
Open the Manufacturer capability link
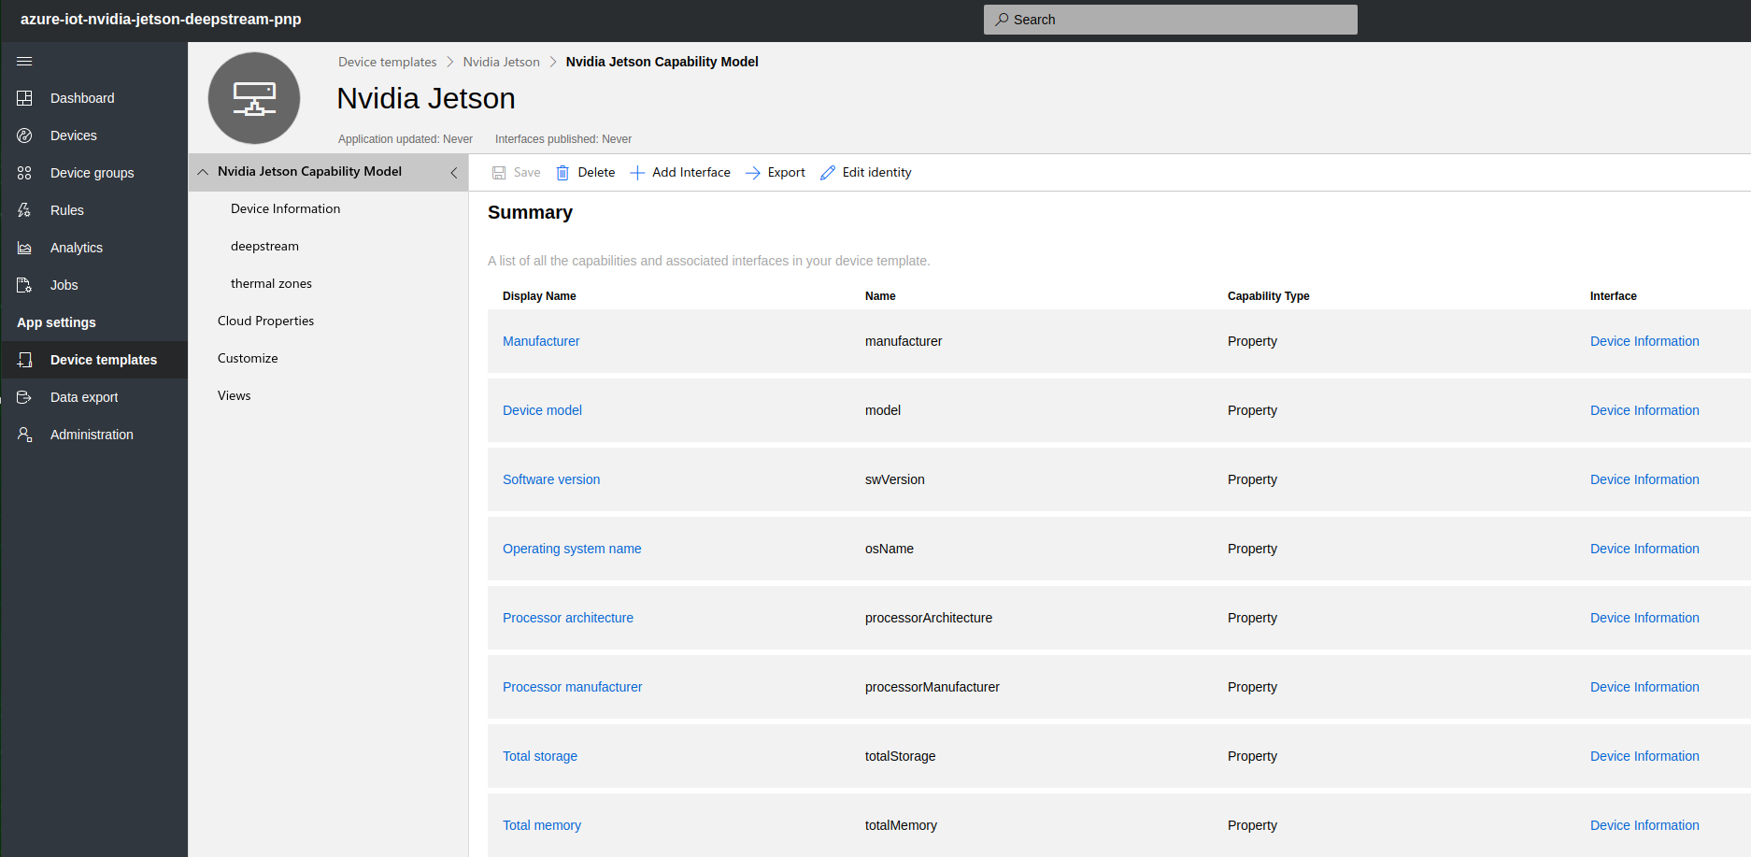point(541,341)
